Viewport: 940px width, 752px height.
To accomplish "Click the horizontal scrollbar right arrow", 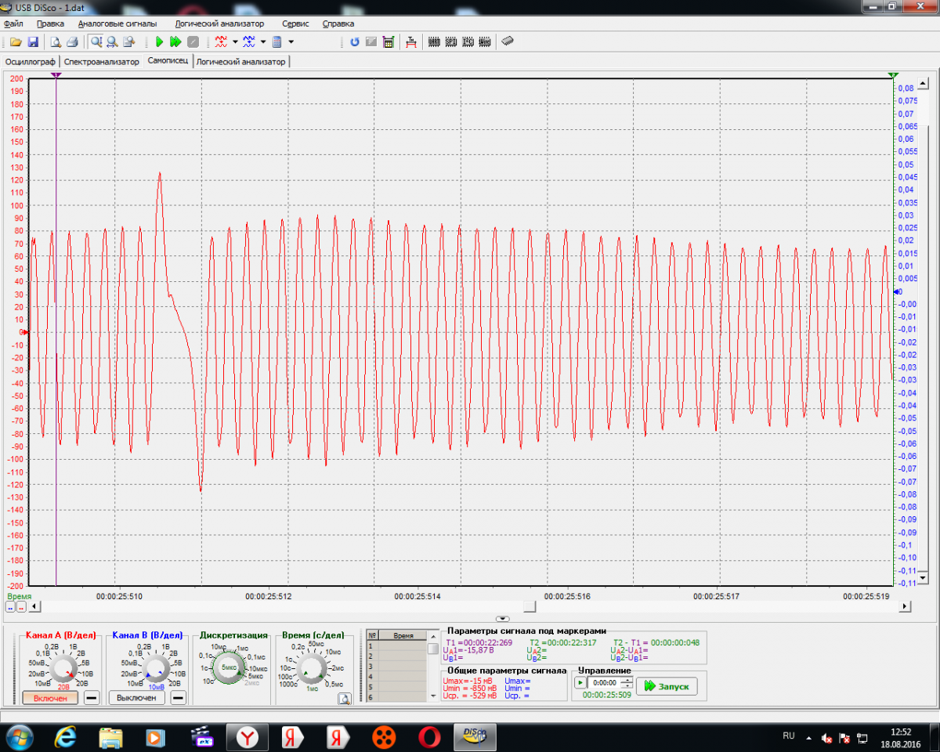I will click(905, 606).
